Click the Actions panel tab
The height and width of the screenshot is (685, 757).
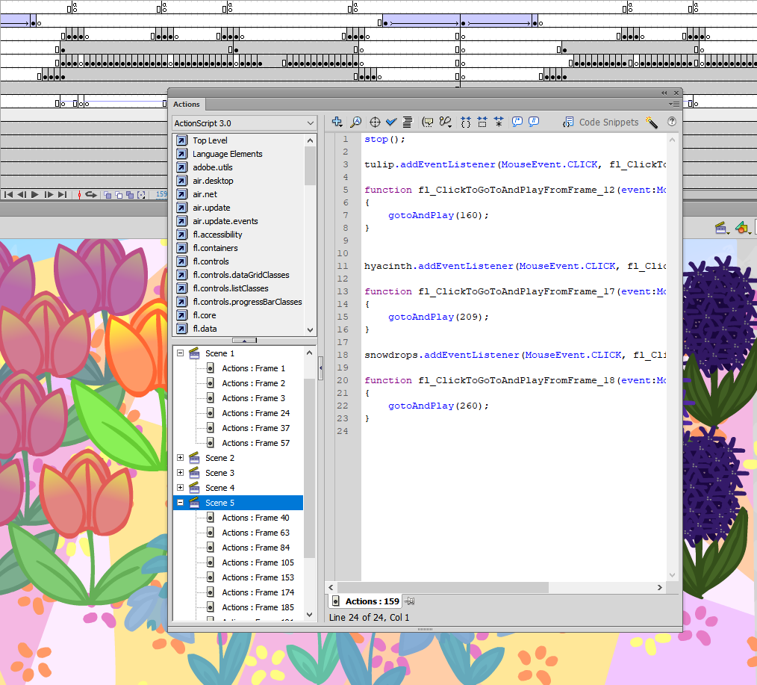[187, 104]
